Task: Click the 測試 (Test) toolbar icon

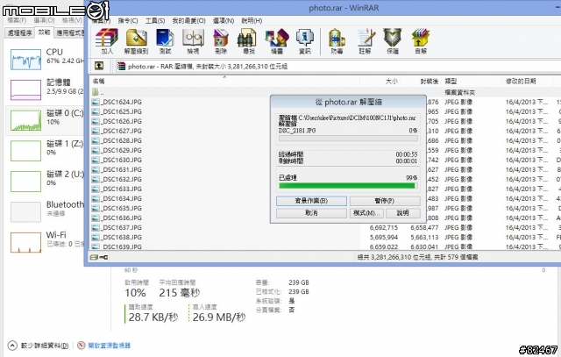Action: point(165,41)
